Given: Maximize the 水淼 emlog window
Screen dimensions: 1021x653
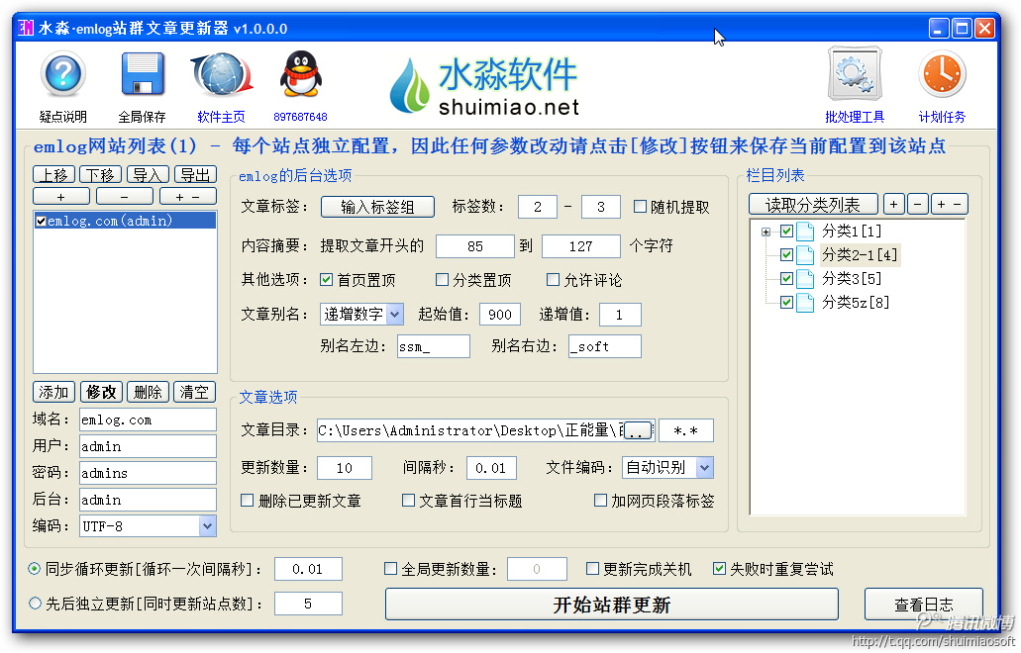Looking at the screenshot, I should (x=962, y=28).
